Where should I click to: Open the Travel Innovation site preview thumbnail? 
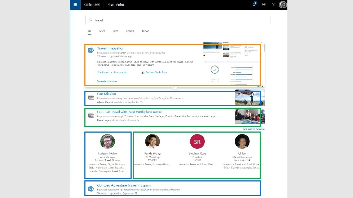point(233,64)
